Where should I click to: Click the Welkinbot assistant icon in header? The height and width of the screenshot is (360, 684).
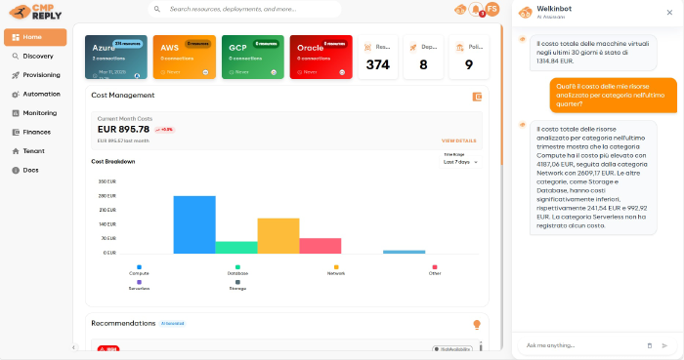460,9
